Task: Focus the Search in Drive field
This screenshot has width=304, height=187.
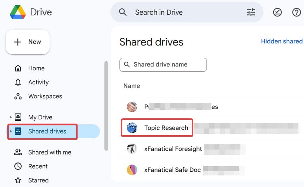Action: click(x=187, y=12)
